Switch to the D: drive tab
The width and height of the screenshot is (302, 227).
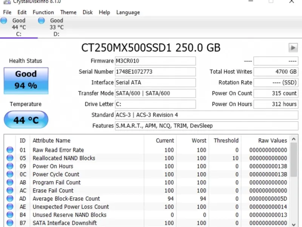56,27
